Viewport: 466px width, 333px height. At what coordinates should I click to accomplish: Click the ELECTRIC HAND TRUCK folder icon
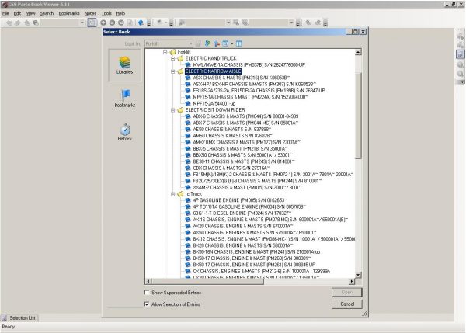click(180, 58)
